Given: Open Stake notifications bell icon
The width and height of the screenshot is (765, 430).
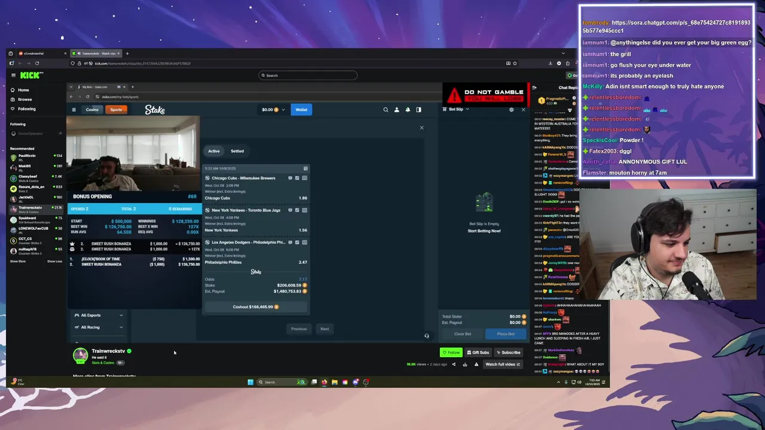Looking at the screenshot, I should coord(408,110).
